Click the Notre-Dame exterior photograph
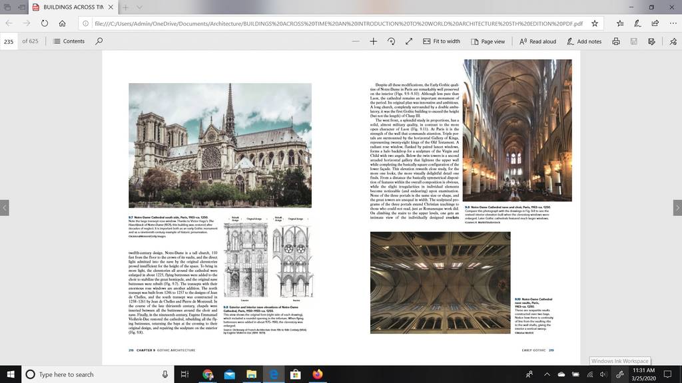The width and height of the screenshot is (682, 383). (x=220, y=146)
